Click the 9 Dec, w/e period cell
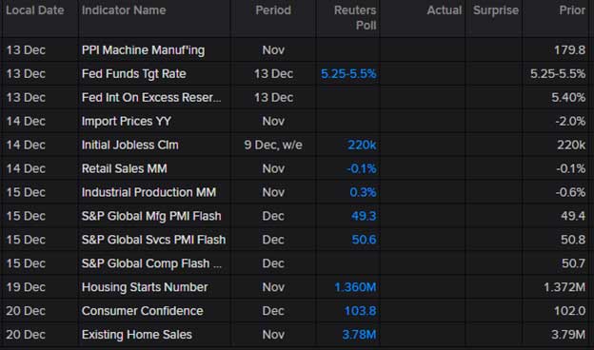Viewport: 594px width, 350px height. (x=273, y=145)
